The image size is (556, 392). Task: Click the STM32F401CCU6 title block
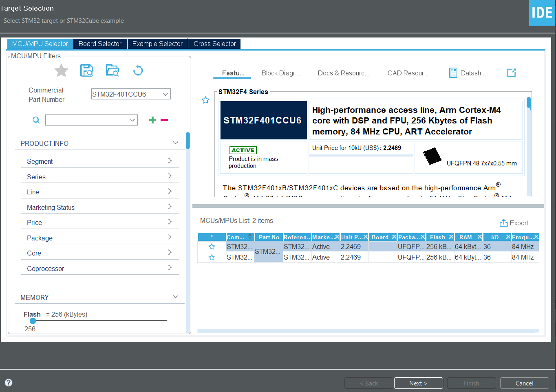coord(264,120)
